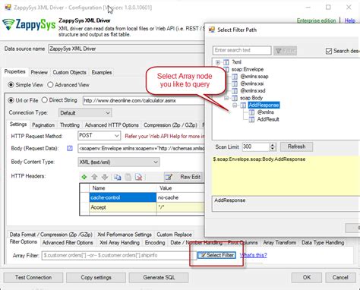Open Custom Replace tab
Image resolution: width=360 pixels, height=290 pixels.
point(174,235)
